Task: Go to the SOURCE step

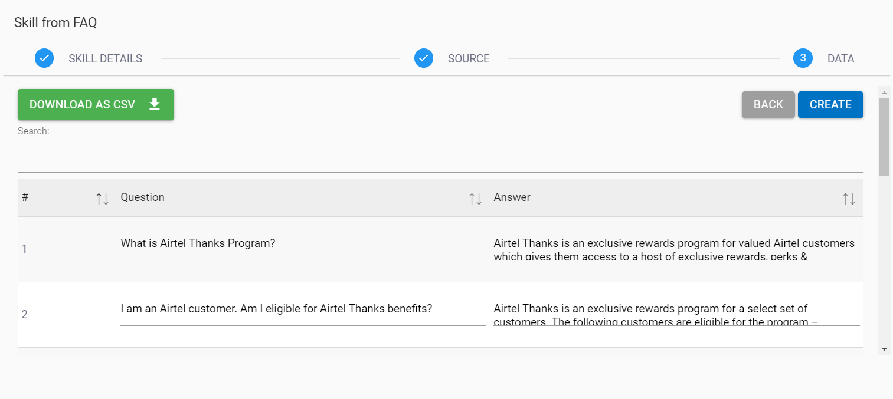Action: pos(469,58)
